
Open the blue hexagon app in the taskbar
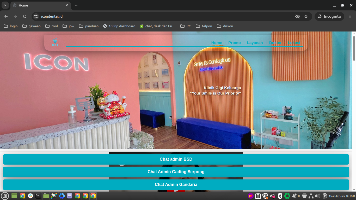click(62, 196)
